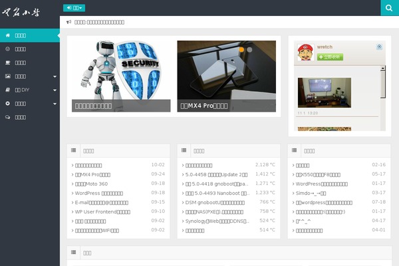The height and width of the screenshot is (266, 399).
Task: Open the Moto 360 post
Action: 91,184
